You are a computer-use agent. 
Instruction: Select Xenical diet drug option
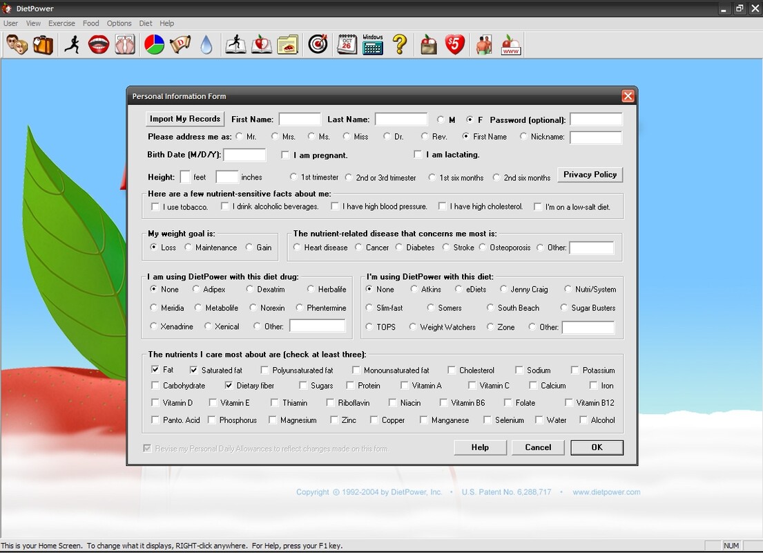click(208, 326)
